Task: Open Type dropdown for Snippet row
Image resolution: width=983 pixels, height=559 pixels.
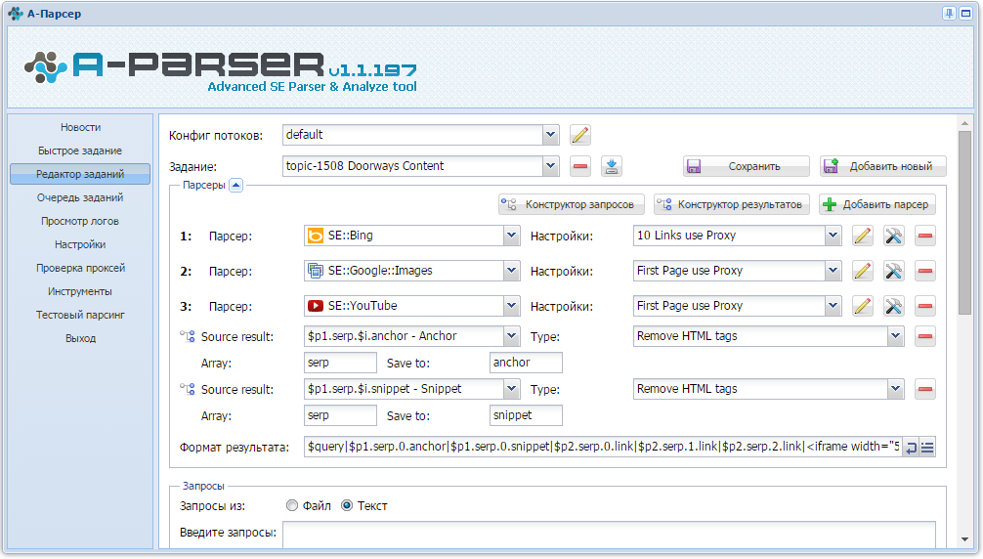Action: pos(895,389)
